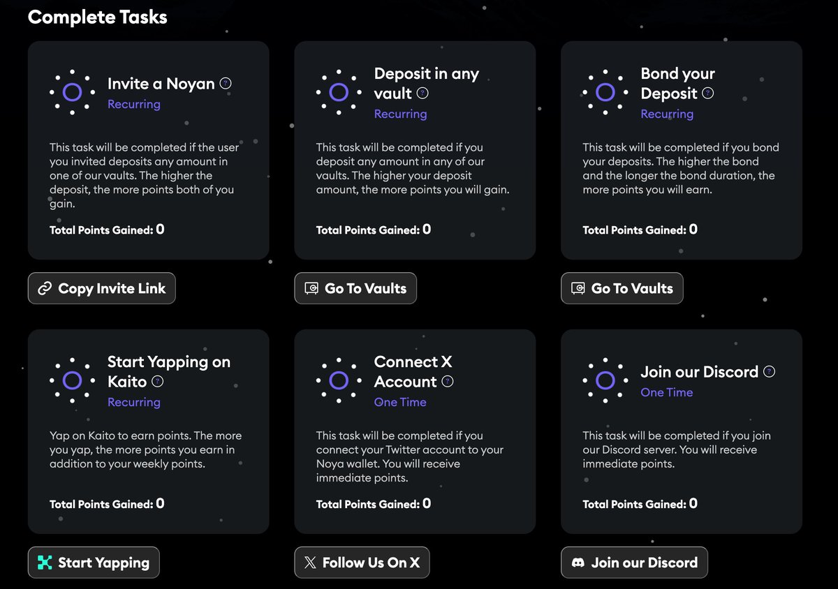Click the help icon next to Invite a Noyan
The height and width of the screenshot is (589, 838).
tap(226, 83)
